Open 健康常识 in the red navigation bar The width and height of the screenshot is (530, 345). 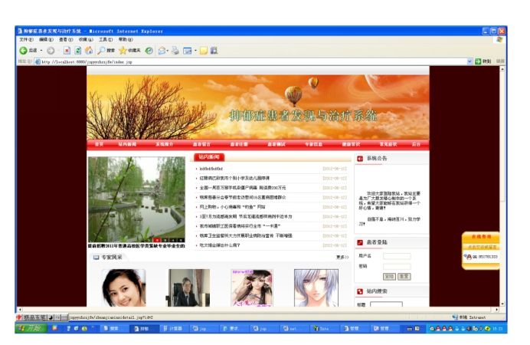pos(351,144)
